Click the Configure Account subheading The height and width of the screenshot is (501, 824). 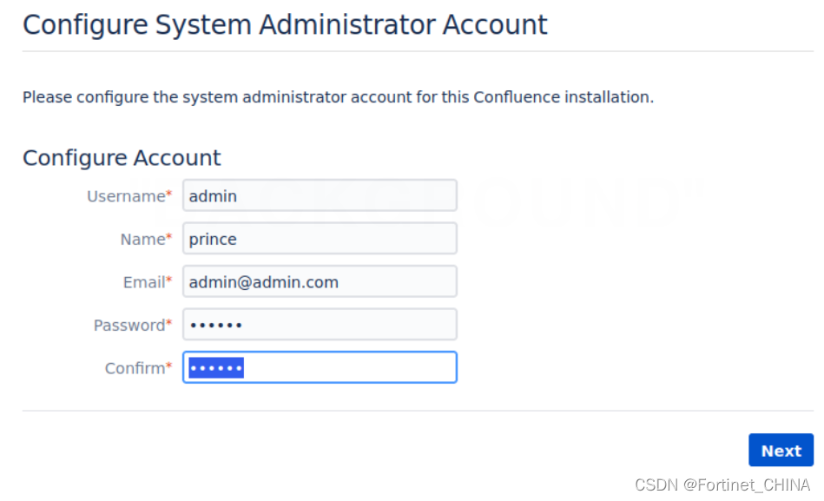tap(122, 157)
